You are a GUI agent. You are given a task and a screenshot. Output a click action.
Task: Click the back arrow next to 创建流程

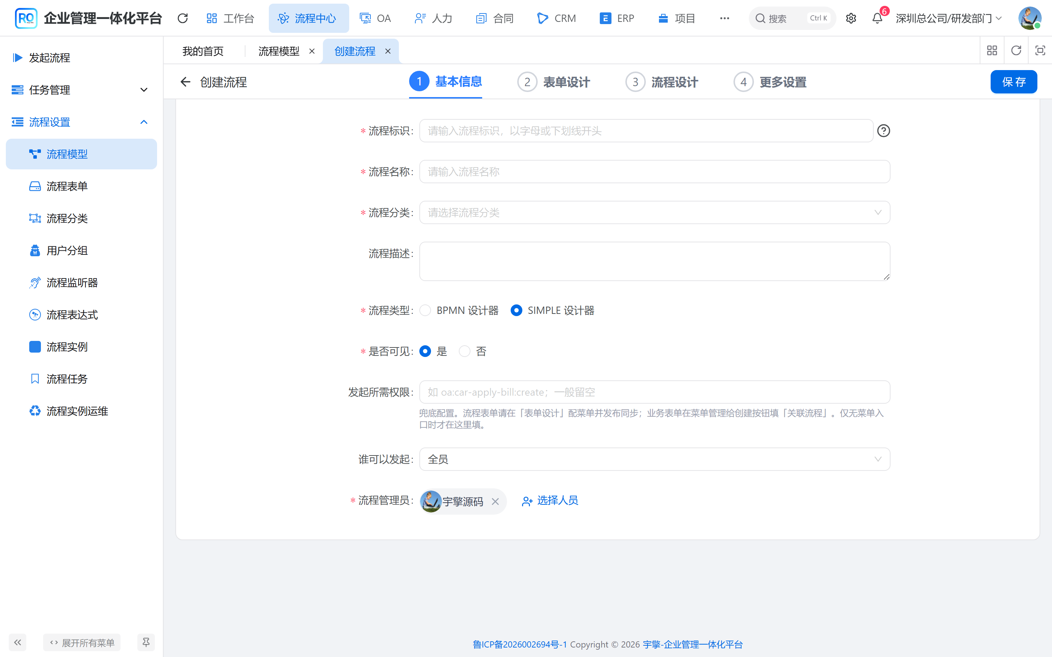tap(186, 82)
